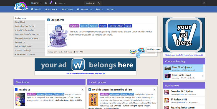Go to GROUPS
The height and width of the screenshot is (109, 217).
tap(36, 9)
